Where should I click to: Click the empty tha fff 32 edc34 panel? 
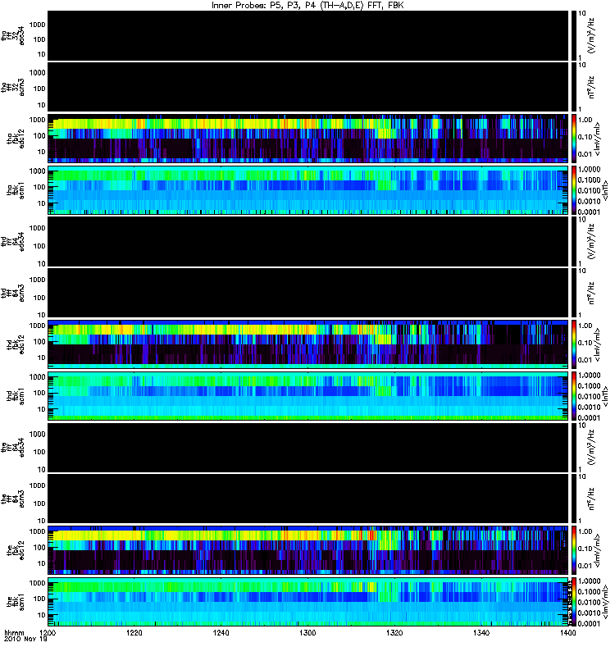tap(307, 35)
